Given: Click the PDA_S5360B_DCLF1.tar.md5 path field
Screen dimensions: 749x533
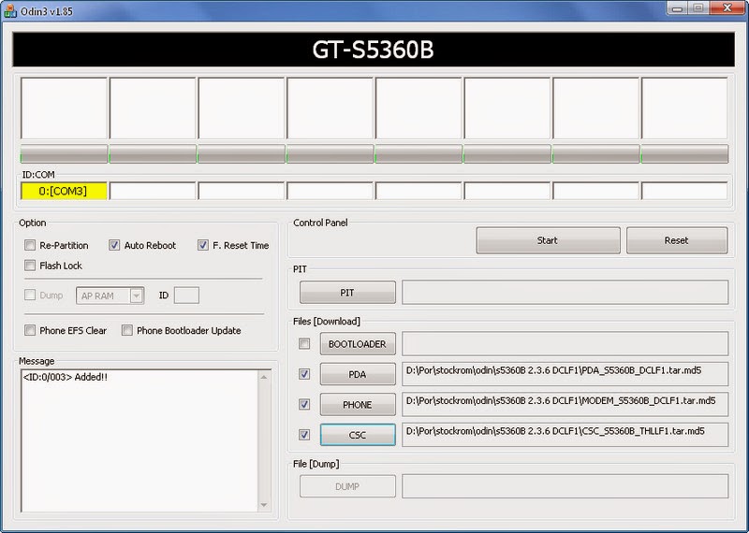Looking at the screenshot, I should click(565, 374).
